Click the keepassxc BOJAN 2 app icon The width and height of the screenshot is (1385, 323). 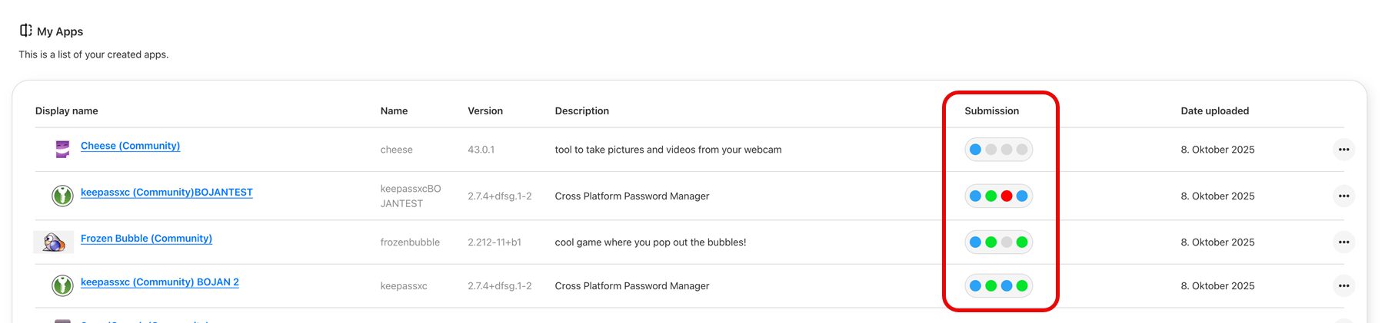62,285
